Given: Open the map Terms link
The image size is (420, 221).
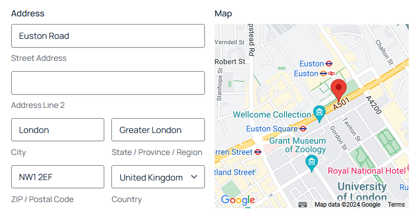Looking at the screenshot, I should [396, 205].
